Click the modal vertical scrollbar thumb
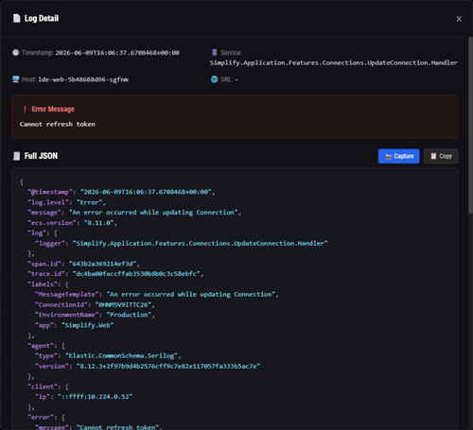 470,126
